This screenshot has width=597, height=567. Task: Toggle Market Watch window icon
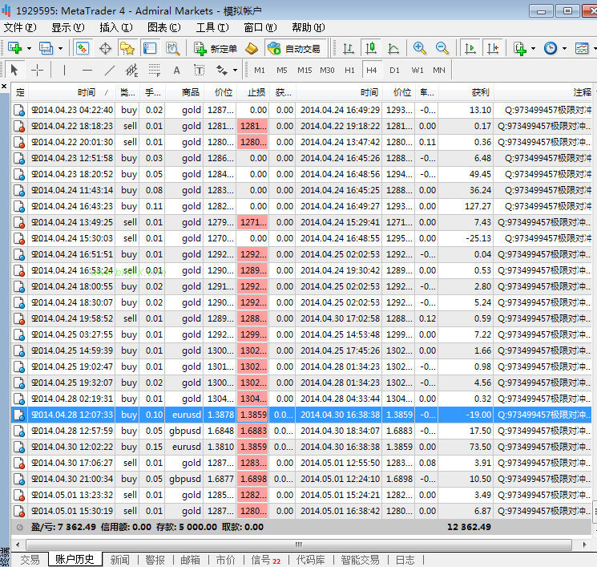click(83, 48)
